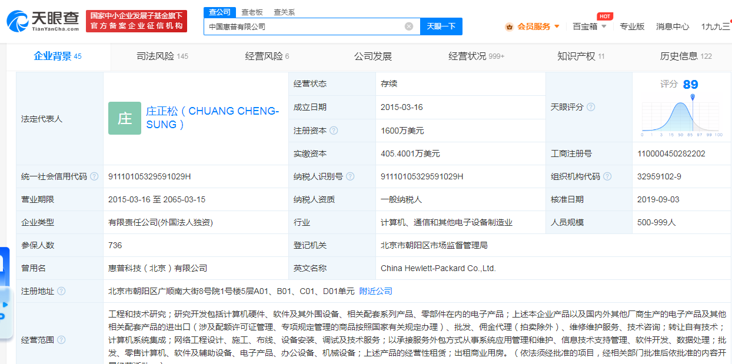Click the score value 89
Screen dimensions: 732x364
click(690, 85)
